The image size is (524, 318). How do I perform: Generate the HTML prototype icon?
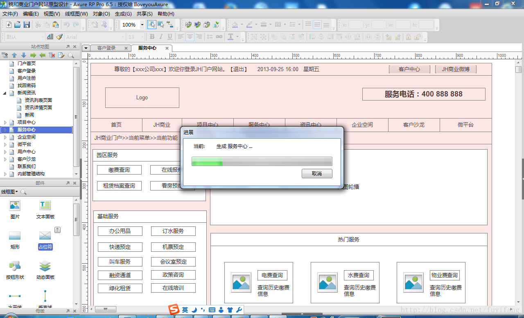click(x=189, y=25)
